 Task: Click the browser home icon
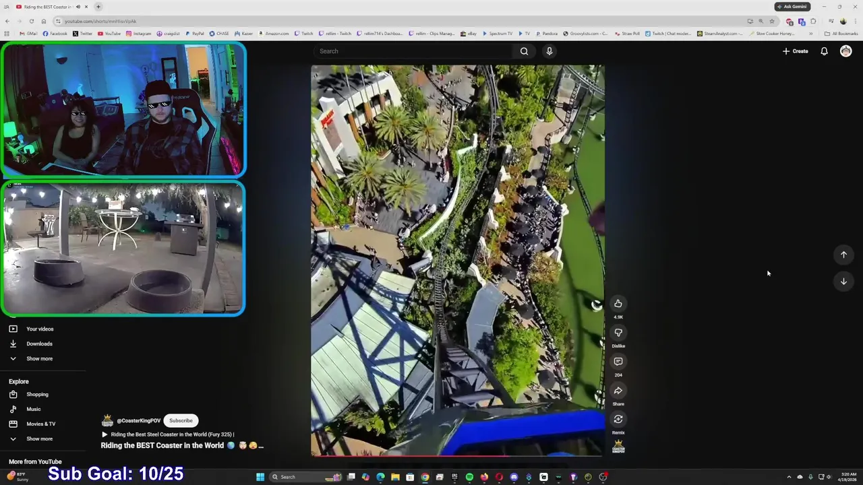click(x=44, y=21)
